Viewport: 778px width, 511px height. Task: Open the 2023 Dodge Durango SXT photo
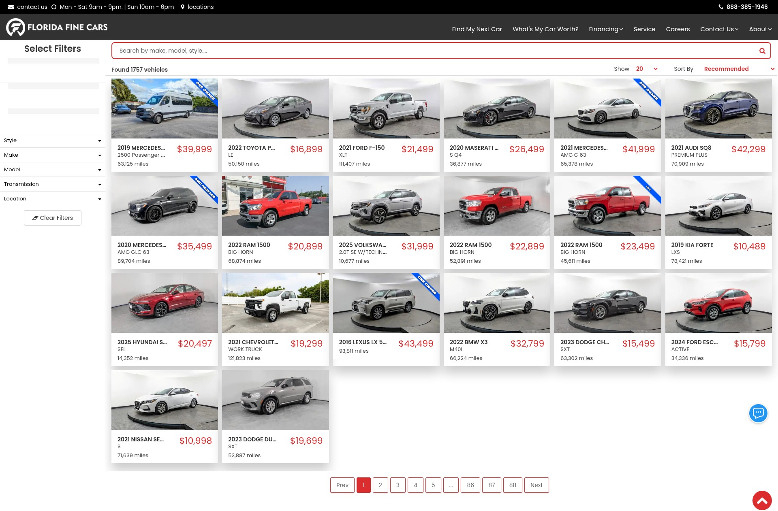[276, 400]
